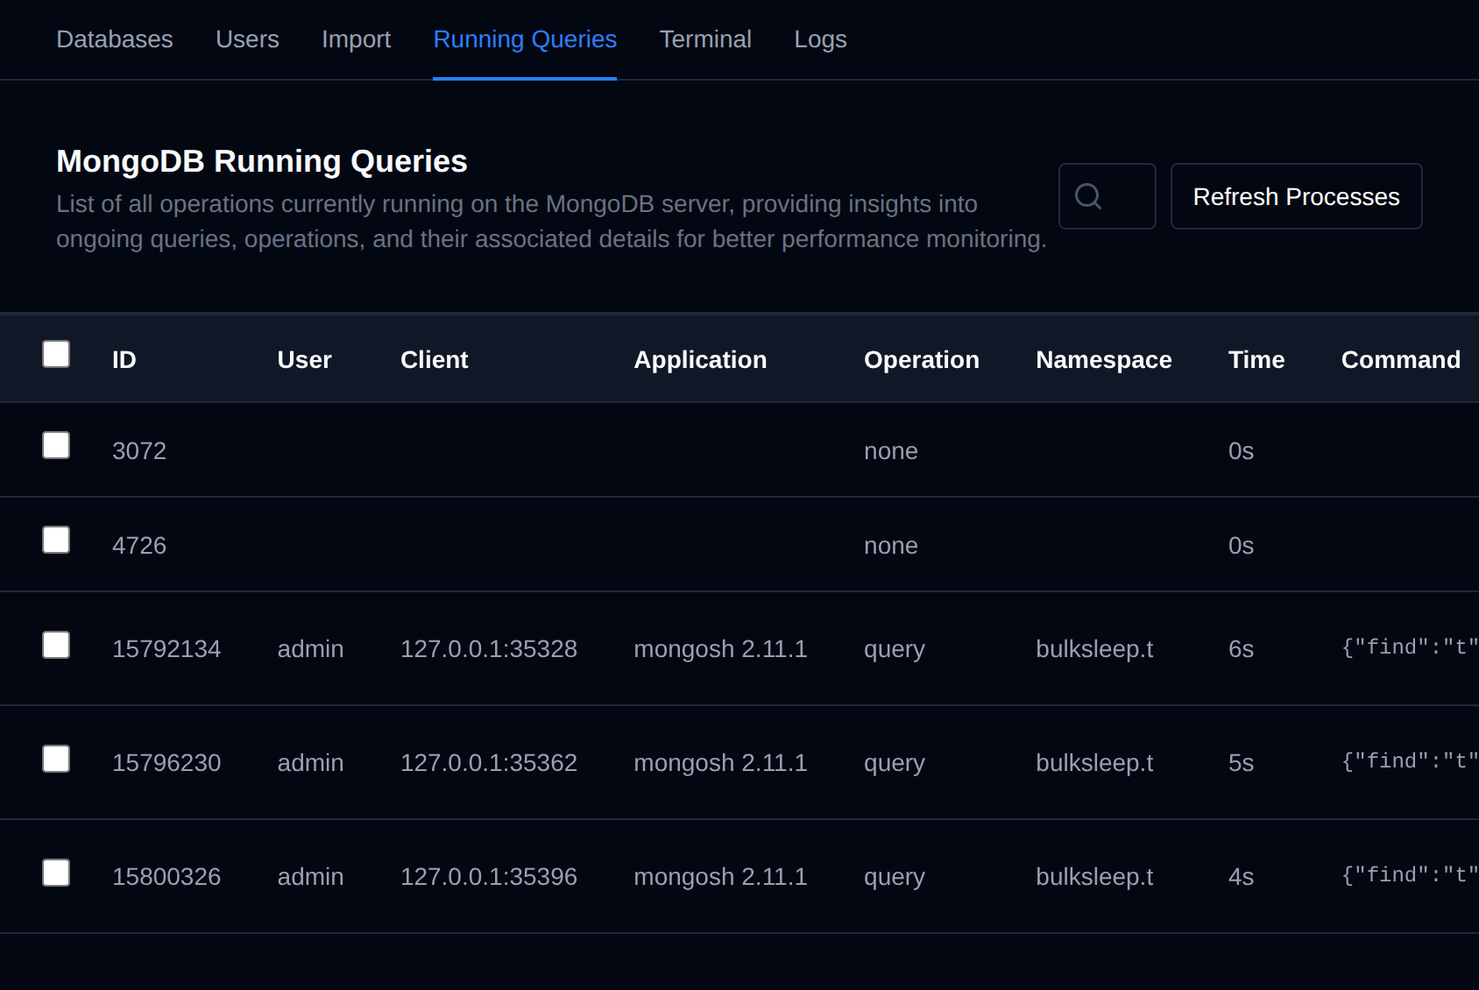The image size is (1479, 990).
Task: Click the 6s time value
Action: pos(1241,649)
